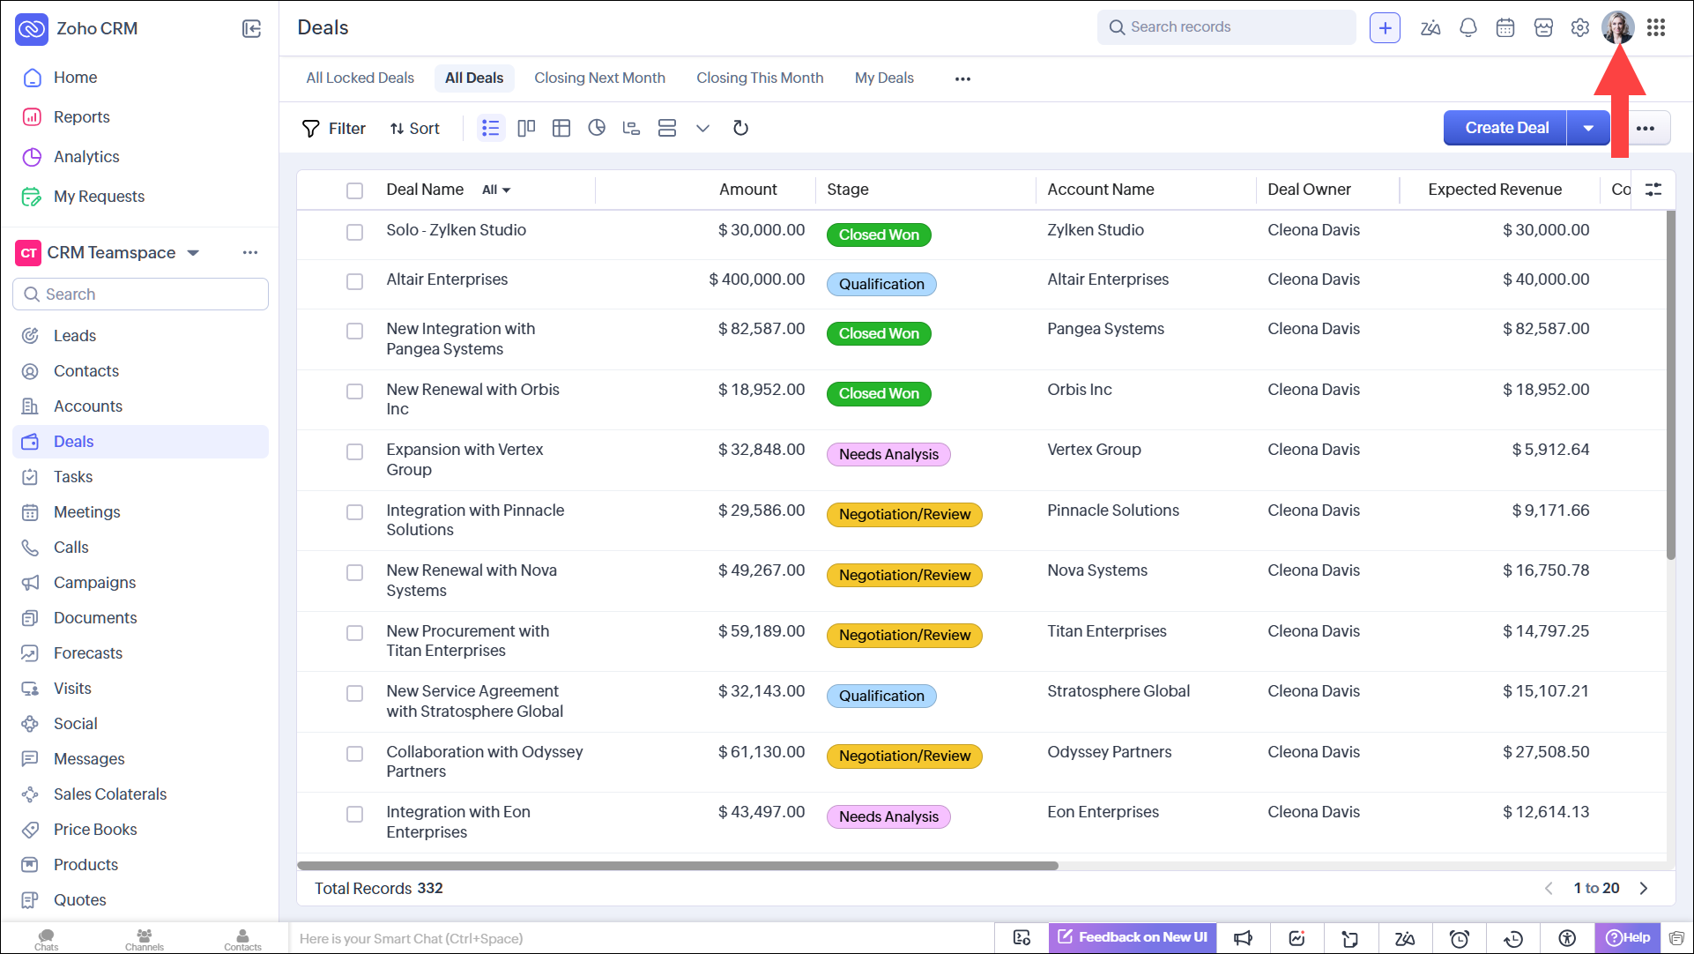
Task: Open the notifications bell icon
Action: pyautogui.click(x=1467, y=27)
